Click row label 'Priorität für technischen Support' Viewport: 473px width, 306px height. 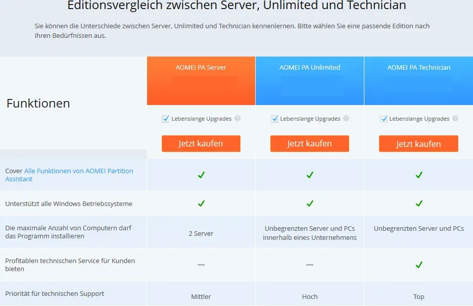coord(55,294)
